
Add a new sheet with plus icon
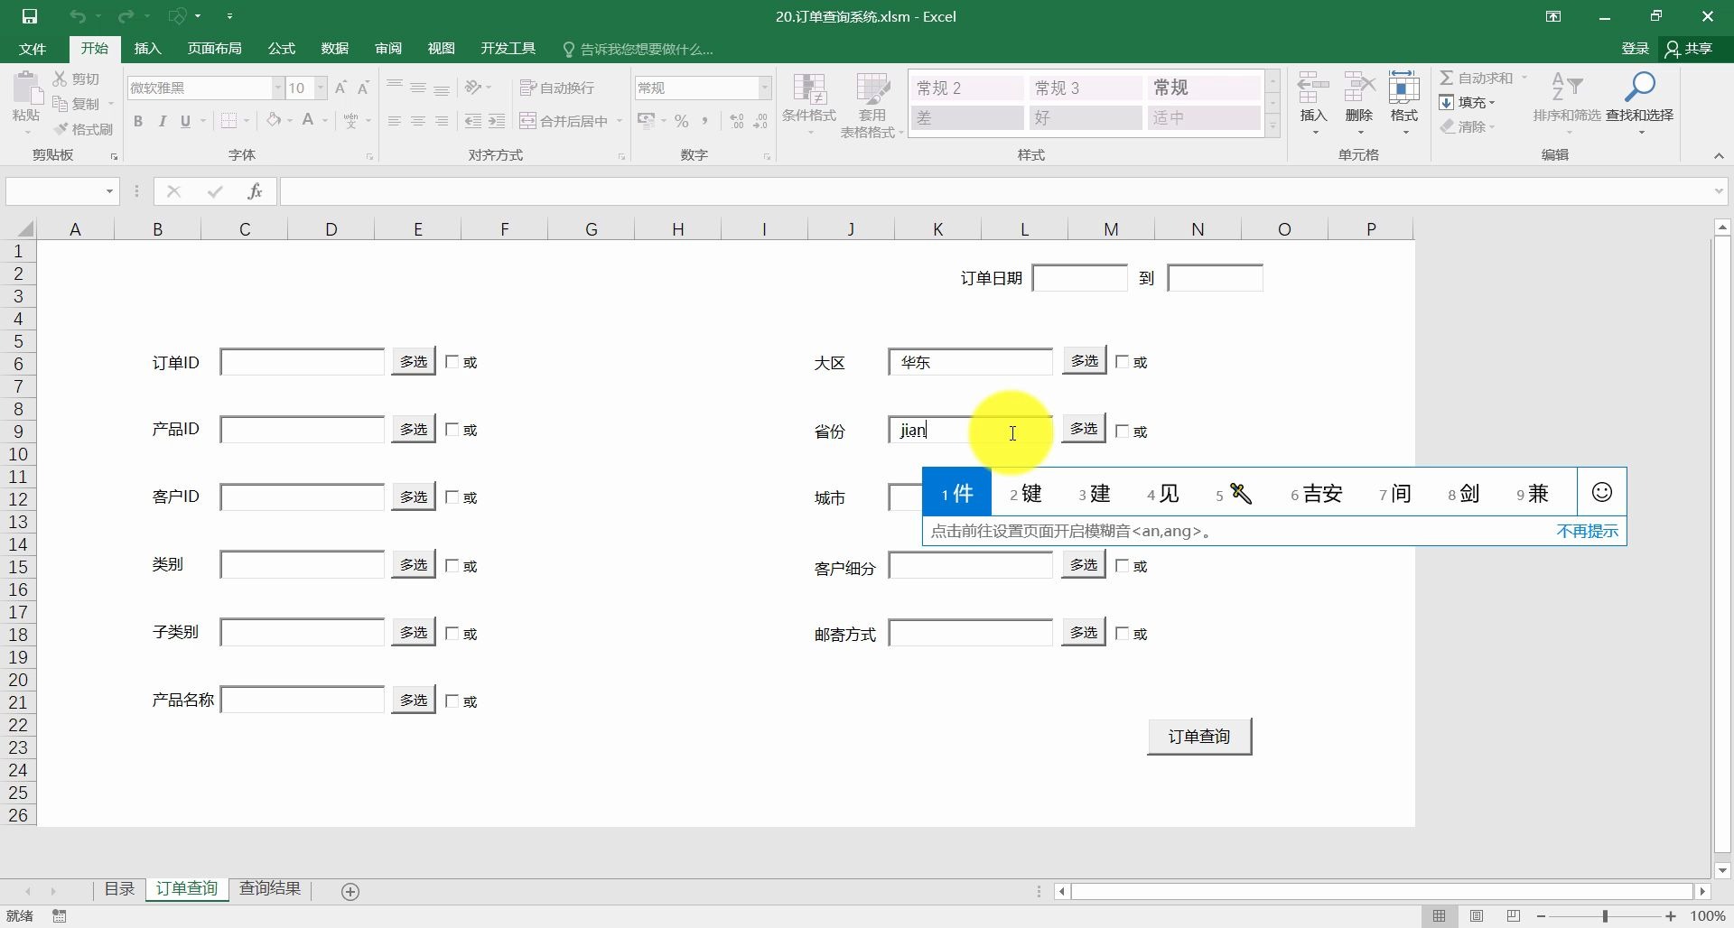pos(350,892)
